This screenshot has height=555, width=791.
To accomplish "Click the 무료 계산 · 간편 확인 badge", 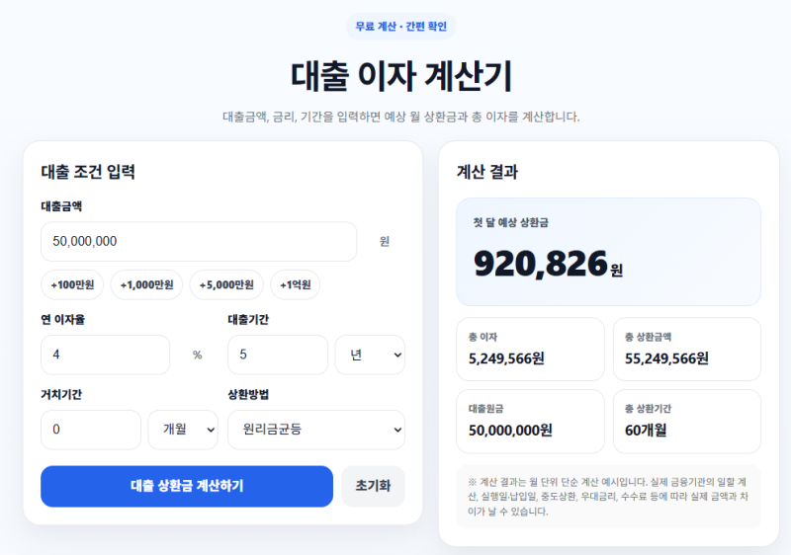I will [401, 27].
